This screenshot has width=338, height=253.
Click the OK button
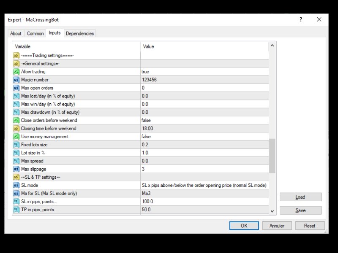coord(244,226)
